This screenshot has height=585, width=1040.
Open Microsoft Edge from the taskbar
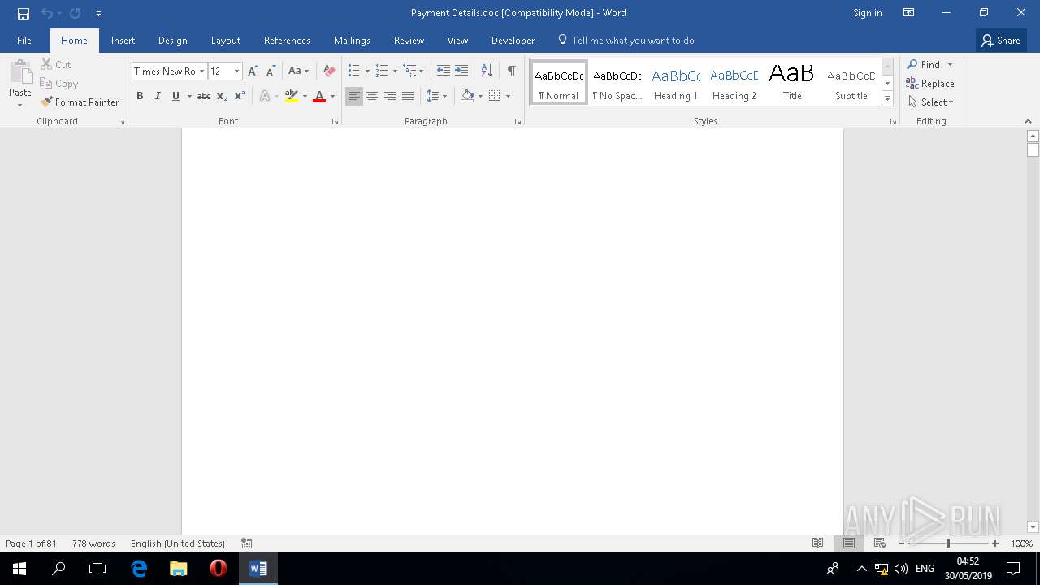click(139, 569)
